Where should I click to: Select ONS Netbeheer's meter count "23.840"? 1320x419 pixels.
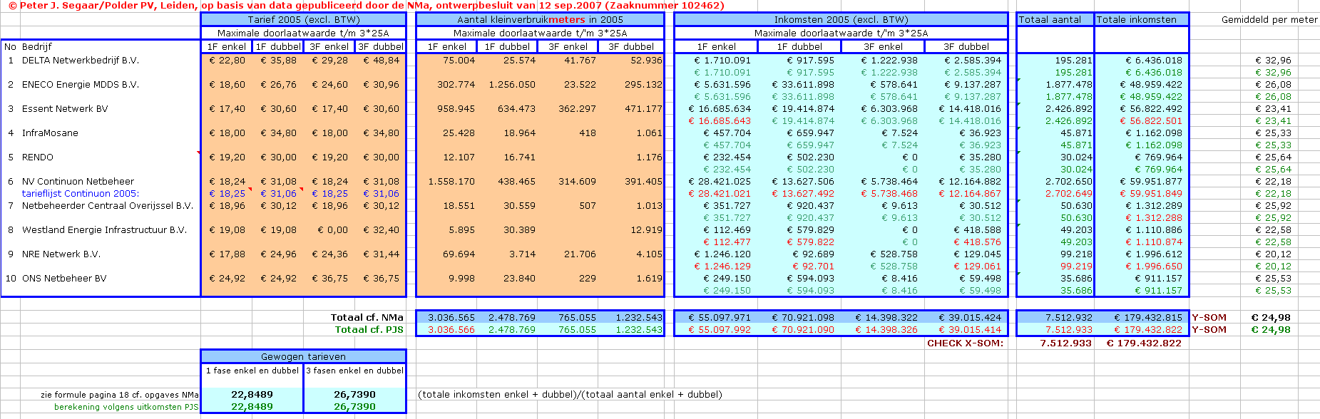click(519, 279)
